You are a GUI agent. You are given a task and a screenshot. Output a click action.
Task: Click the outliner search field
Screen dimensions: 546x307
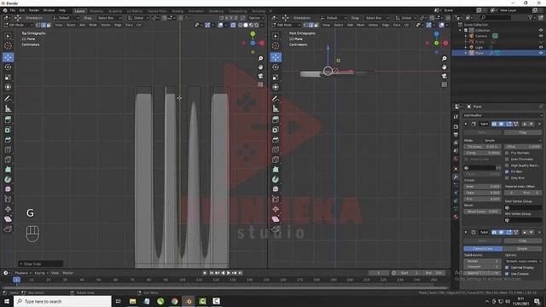pos(496,17)
